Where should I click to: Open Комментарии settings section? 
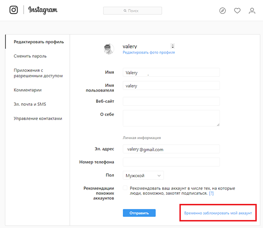pyautogui.click(x=28, y=90)
